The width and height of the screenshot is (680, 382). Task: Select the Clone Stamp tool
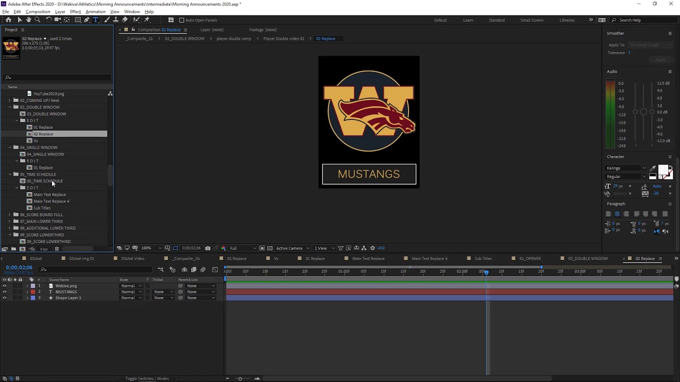pos(115,20)
